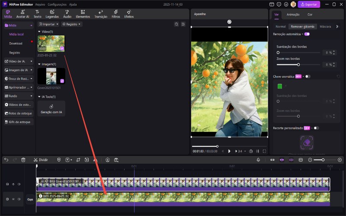Click the microphone voiceover icon

pos(258,160)
